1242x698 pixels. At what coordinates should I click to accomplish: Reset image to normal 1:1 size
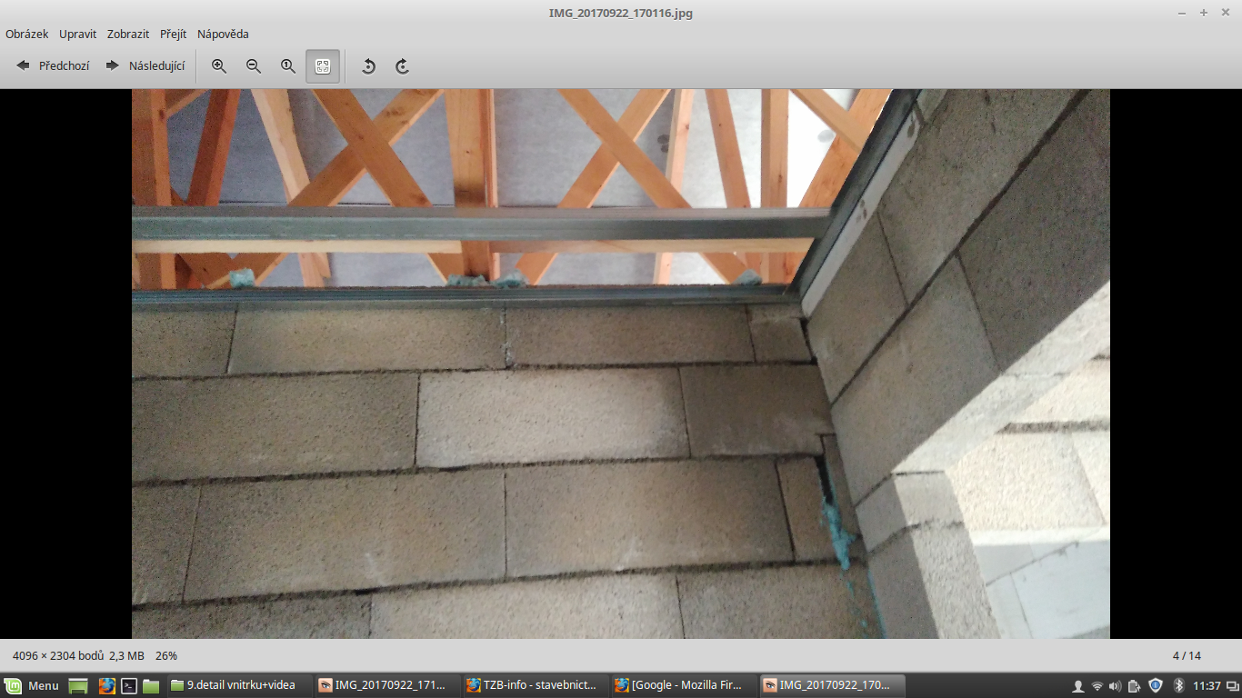(288, 66)
